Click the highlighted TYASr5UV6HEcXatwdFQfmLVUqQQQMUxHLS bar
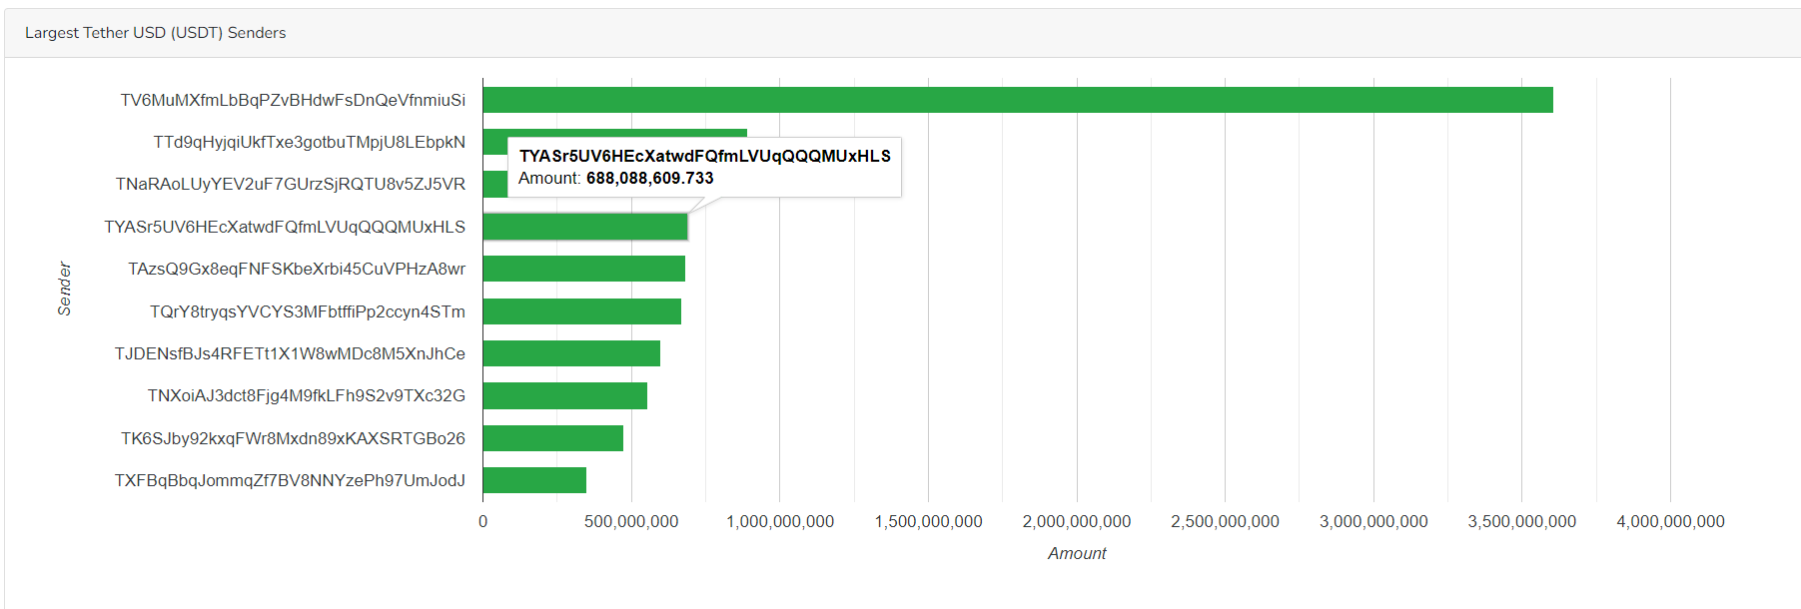1801x609 pixels. tap(585, 227)
